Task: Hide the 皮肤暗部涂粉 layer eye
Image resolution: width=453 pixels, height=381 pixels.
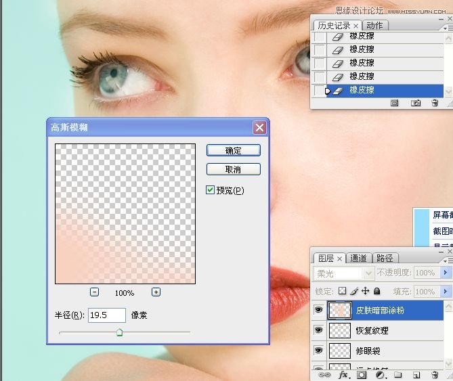Action: (x=319, y=310)
